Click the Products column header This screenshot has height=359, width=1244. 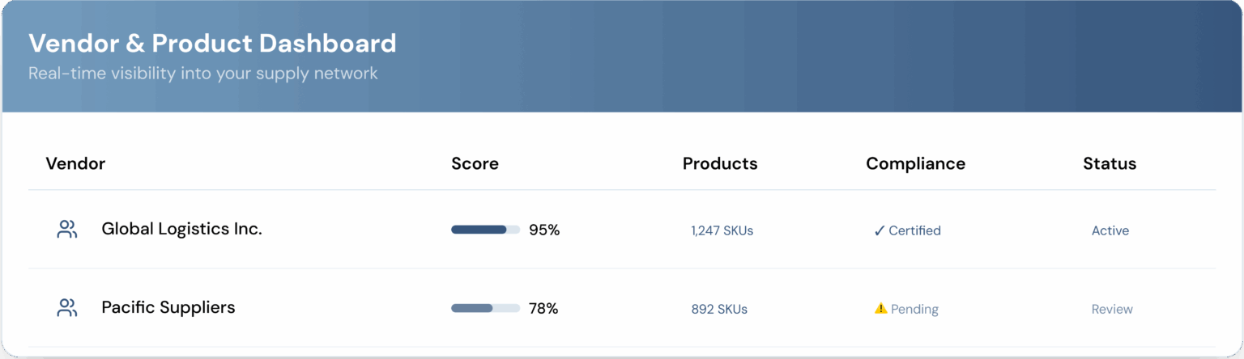[720, 163]
